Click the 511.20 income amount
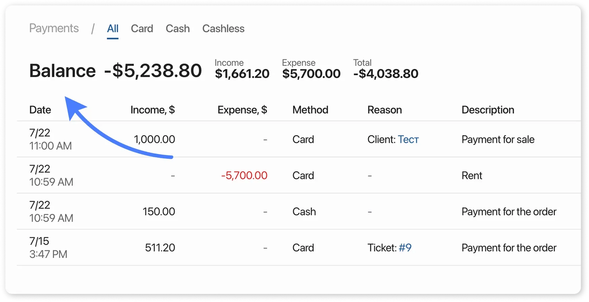This screenshot has height=302, width=589. [x=160, y=248]
